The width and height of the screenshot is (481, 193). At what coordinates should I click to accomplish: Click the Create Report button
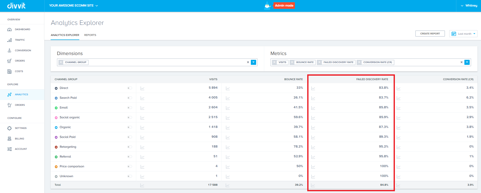pyautogui.click(x=430, y=34)
